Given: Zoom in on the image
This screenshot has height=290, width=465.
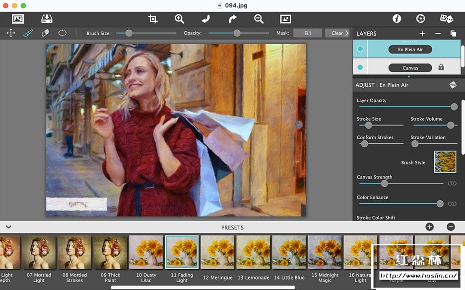Looking at the screenshot, I should pos(179,19).
